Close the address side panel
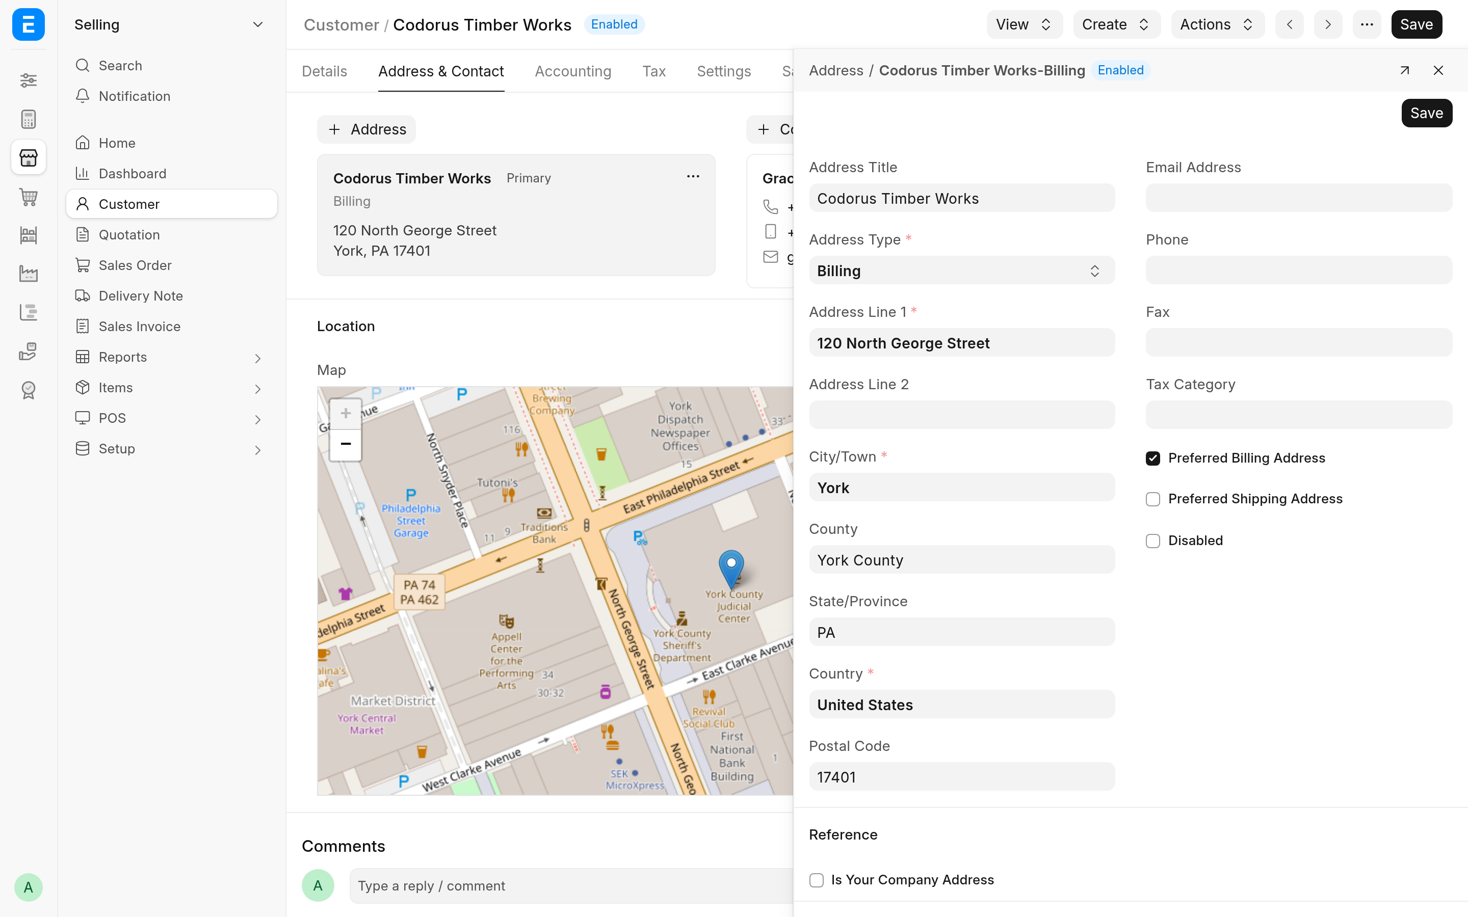The height and width of the screenshot is (917, 1468). (x=1438, y=70)
